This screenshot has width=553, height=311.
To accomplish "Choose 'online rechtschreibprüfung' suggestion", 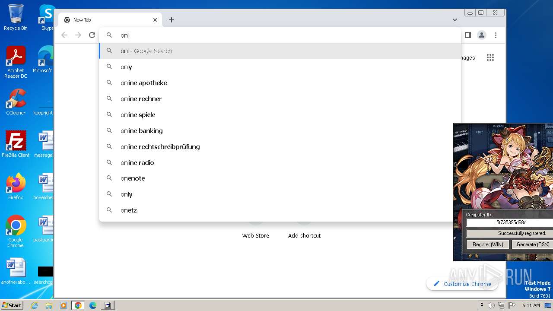I will pyautogui.click(x=280, y=147).
